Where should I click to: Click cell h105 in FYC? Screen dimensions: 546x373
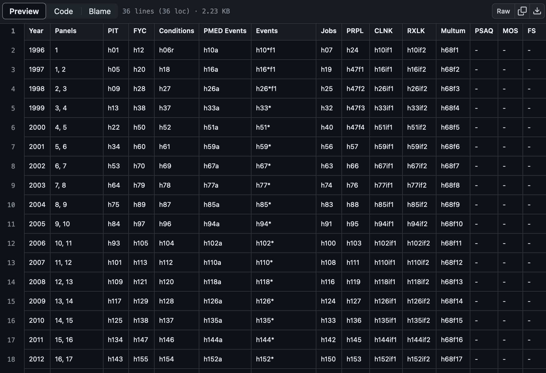(141, 243)
